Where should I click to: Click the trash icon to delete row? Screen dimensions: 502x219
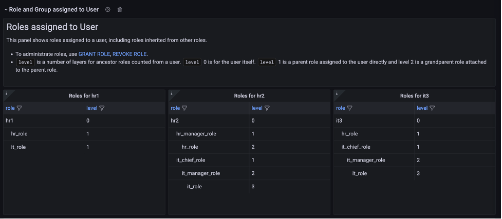point(120,10)
